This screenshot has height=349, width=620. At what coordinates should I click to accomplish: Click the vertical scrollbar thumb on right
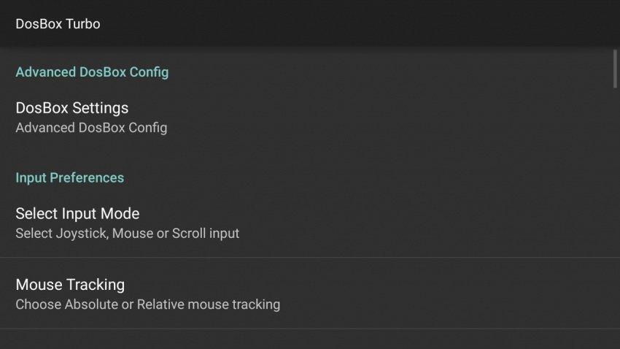coord(615,69)
